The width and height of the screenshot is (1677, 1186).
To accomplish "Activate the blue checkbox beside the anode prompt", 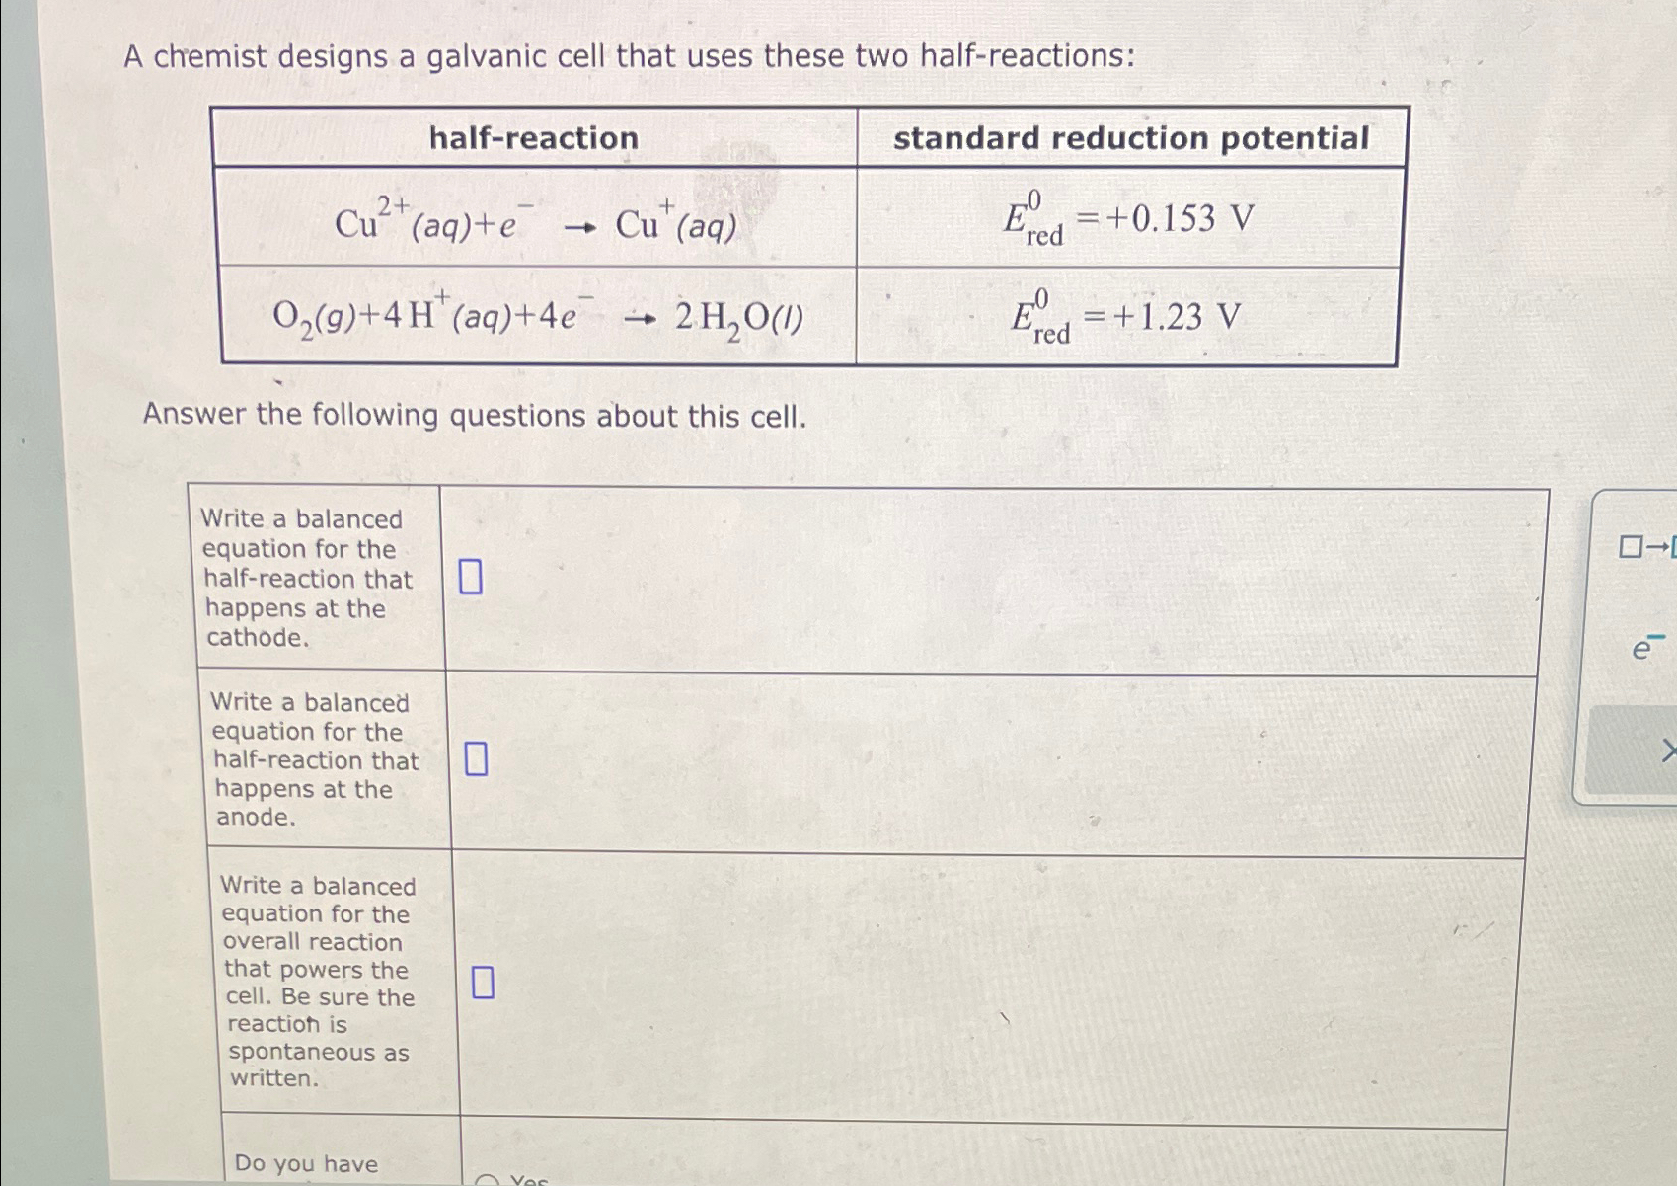I will pos(477,759).
